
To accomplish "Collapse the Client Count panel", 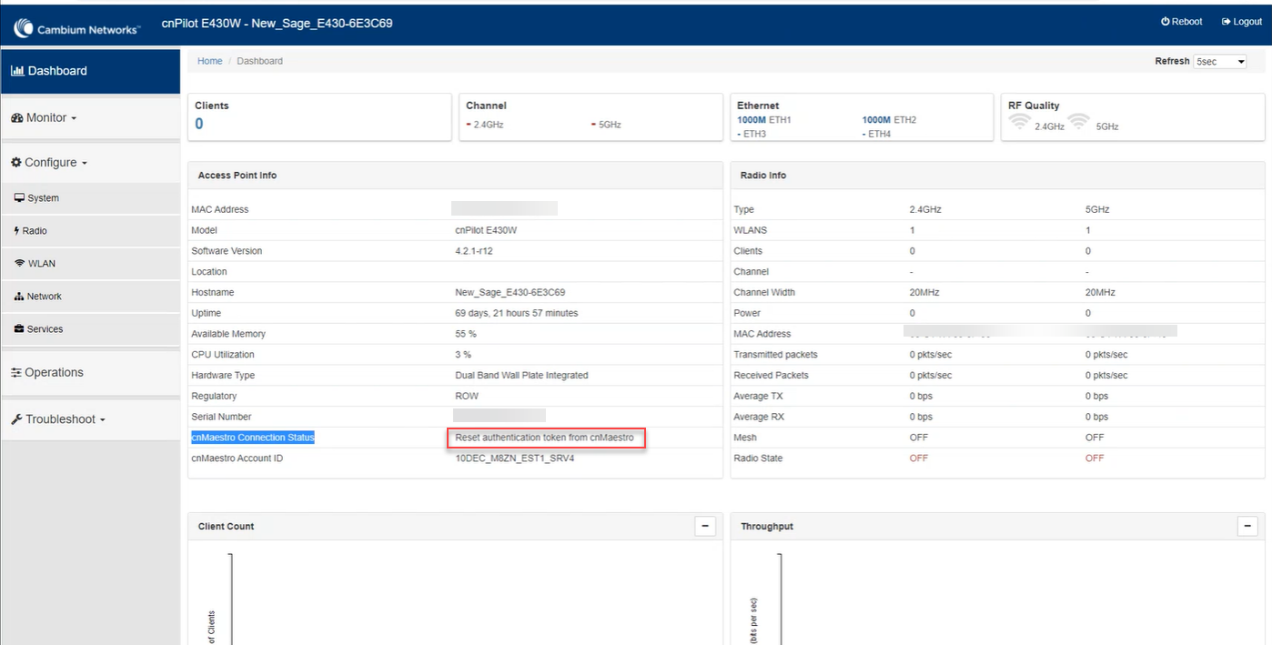I will pyautogui.click(x=704, y=526).
